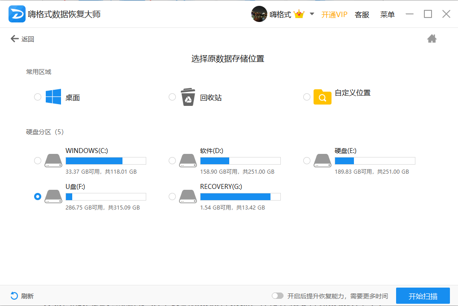Click the VIP crown icon

pyautogui.click(x=299, y=14)
